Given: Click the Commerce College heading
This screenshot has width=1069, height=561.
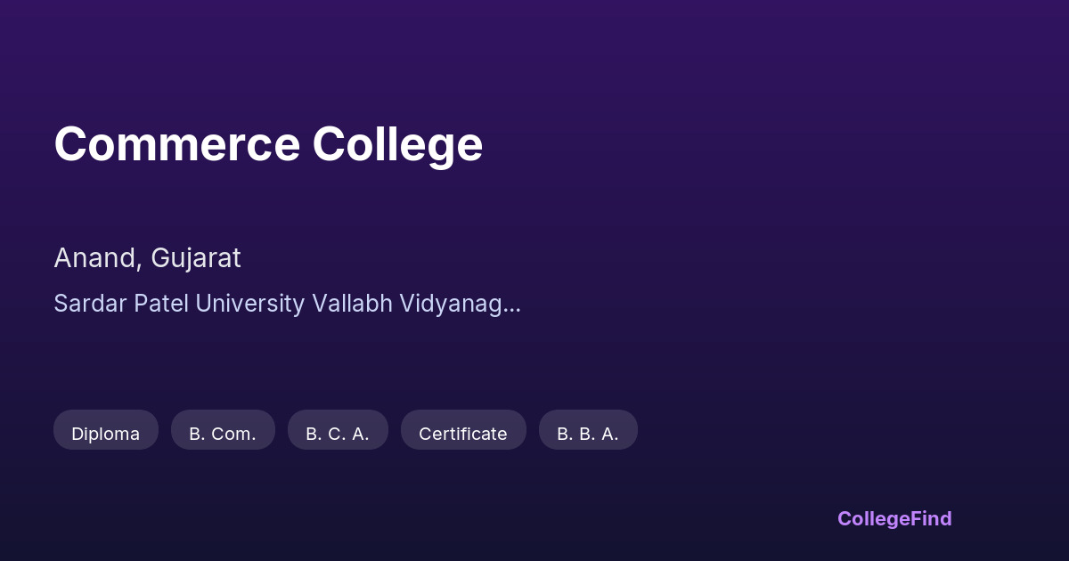Looking at the screenshot, I should 268,144.
